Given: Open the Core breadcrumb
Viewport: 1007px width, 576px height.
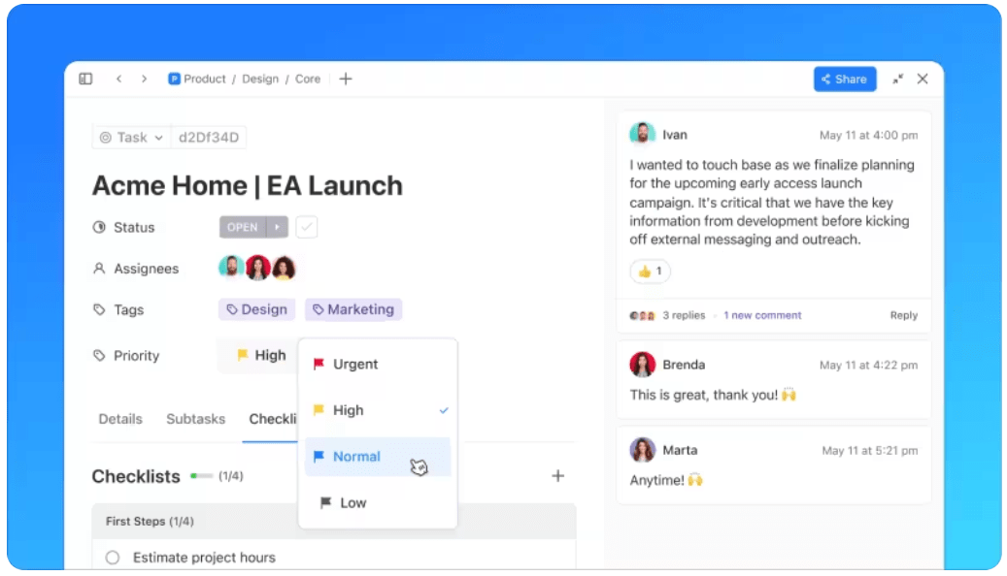Looking at the screenshot, I should (x=308, y=79).
